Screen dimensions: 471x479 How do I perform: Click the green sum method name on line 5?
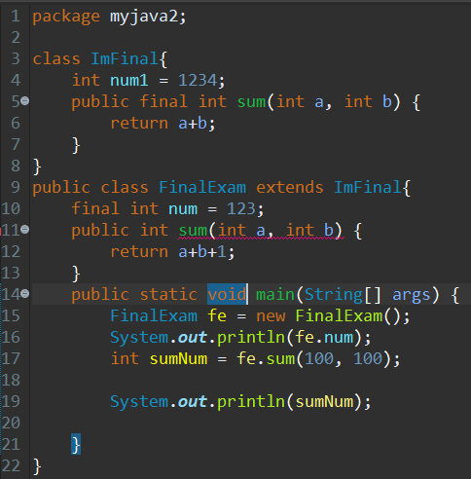pyautogui.click(x=251, y=102)
